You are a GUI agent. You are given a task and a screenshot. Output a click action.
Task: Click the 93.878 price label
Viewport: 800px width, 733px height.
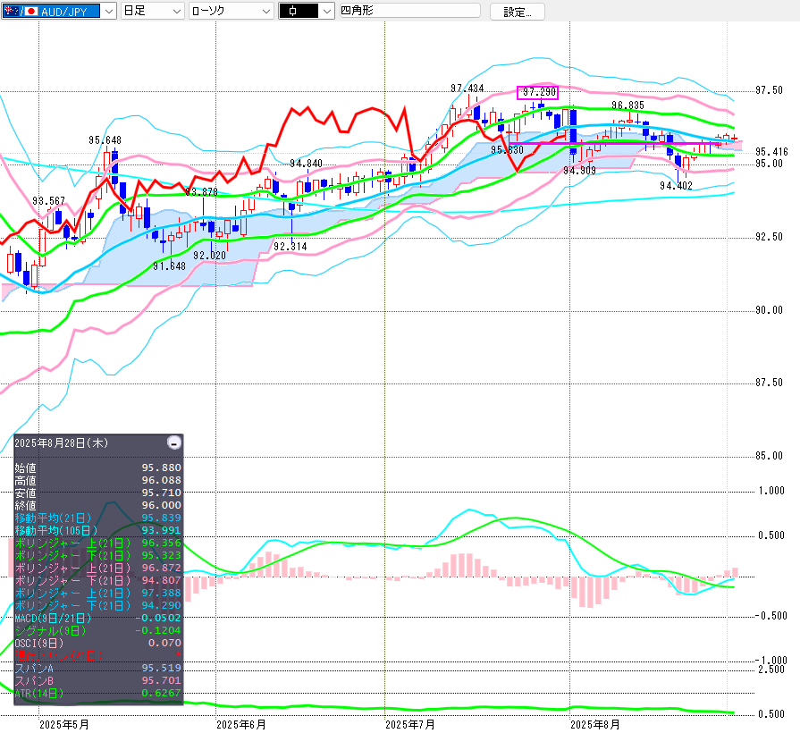point(201,192)
